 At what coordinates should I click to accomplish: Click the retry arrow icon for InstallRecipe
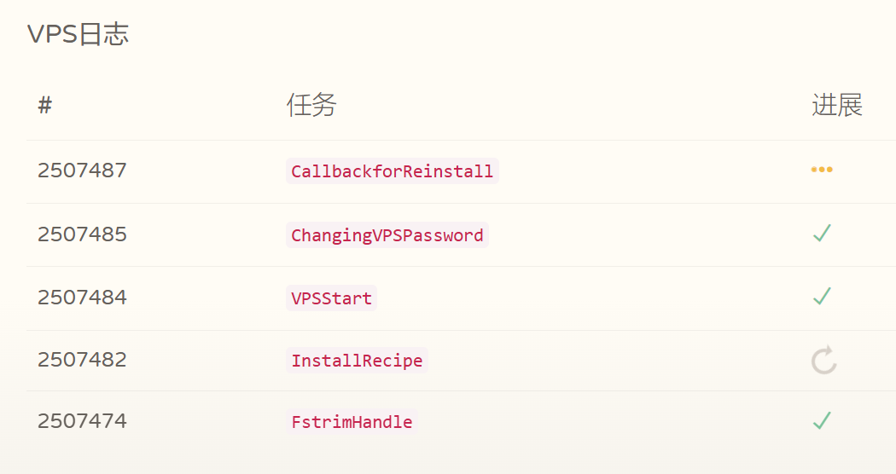[824, 361]
